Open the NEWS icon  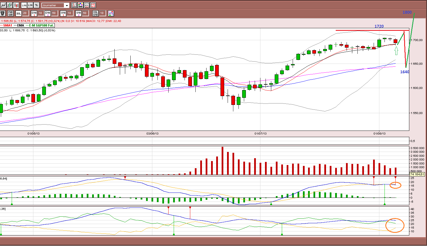pyautogui.click(x=93, y=5)
